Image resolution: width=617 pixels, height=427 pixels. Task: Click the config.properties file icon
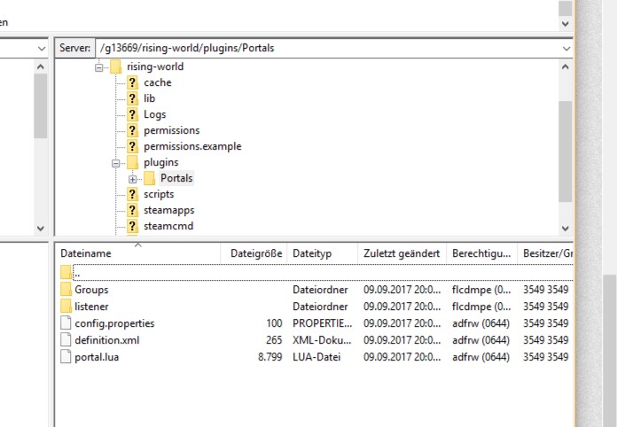coord(66,323)
